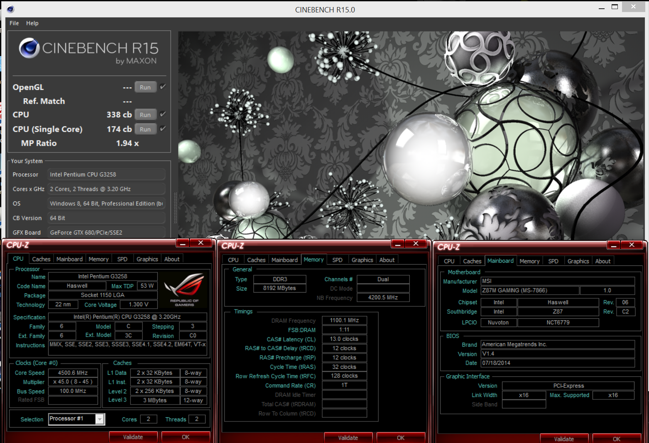Viewport: 649px width, 443px height.
Task: Click CAS# Latency value 13.0 clocks
Action: tap(344, 339)
